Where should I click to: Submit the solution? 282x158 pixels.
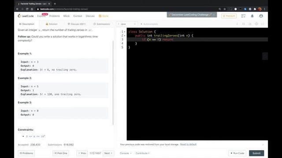point(256,153)
